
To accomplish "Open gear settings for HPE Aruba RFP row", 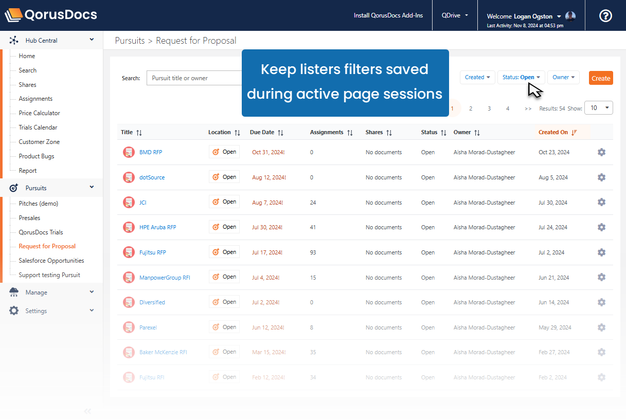I will [x=601, y=227].
